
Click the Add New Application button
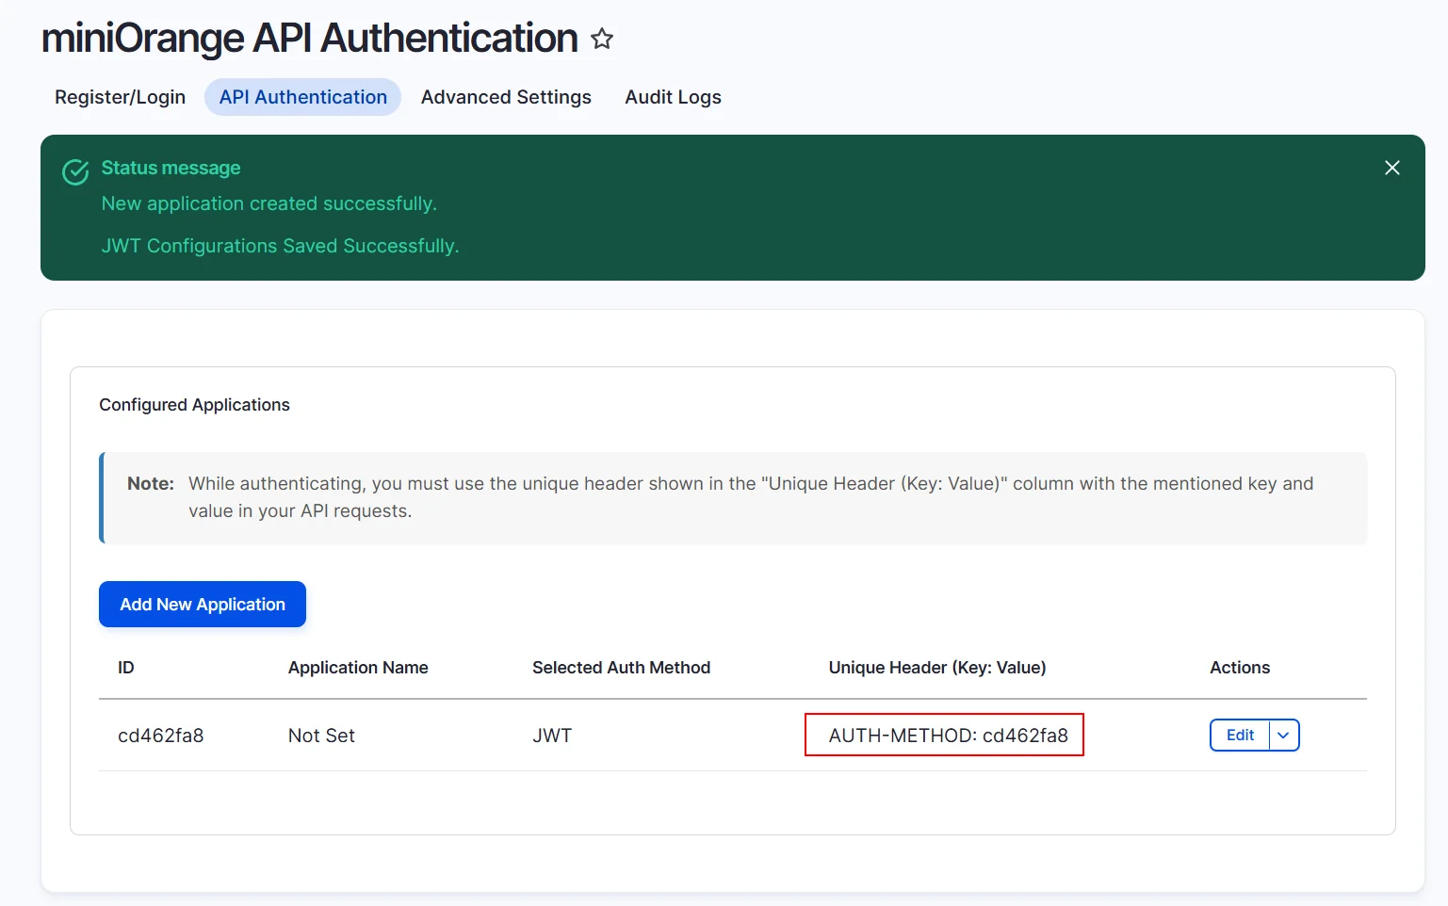click(203, 604)
